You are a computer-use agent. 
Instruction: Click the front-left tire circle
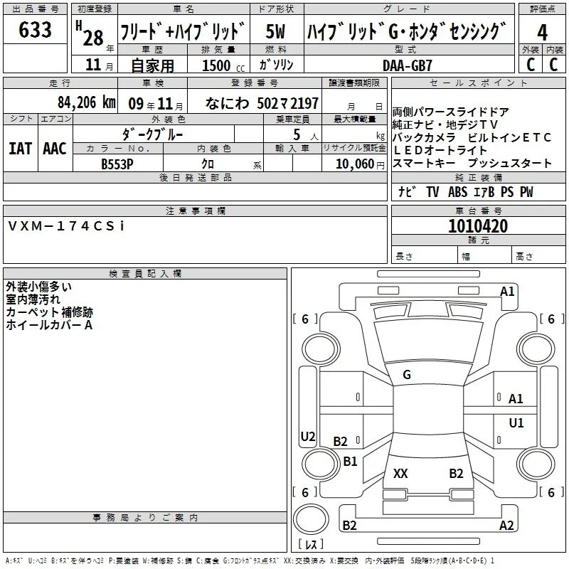[x=321, y=349]
